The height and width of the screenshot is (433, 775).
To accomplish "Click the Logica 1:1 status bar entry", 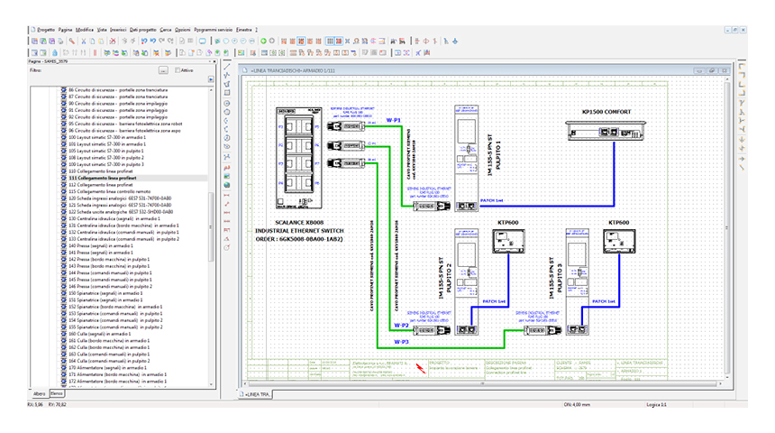I will (x=656, y=404).
